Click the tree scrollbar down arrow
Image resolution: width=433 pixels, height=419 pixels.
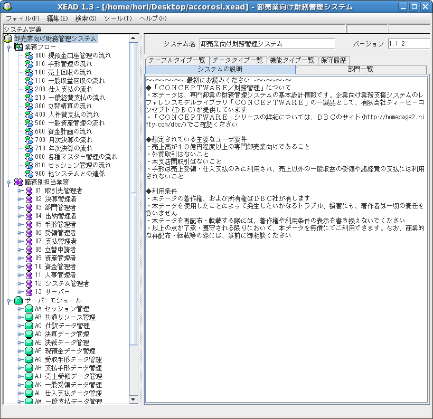[x=134, y=399]
